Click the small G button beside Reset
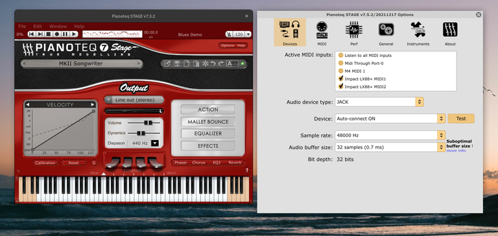 [93, 163]
